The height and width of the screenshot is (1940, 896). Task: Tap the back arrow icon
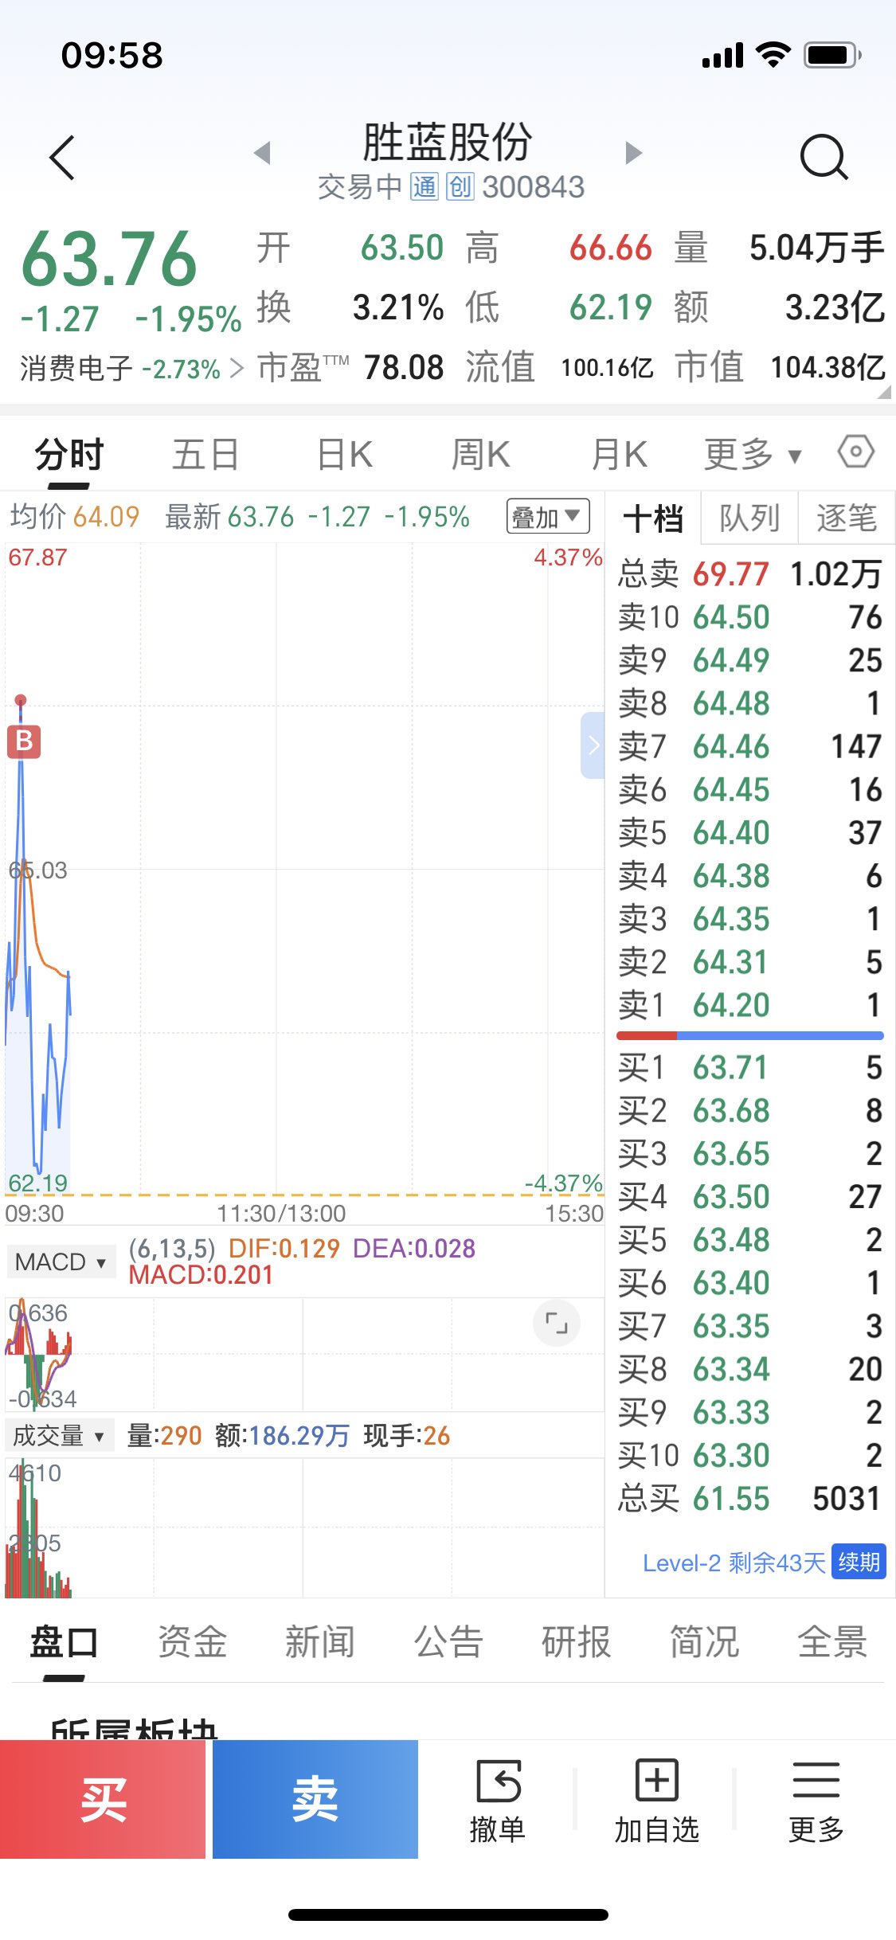coord(62,158)
